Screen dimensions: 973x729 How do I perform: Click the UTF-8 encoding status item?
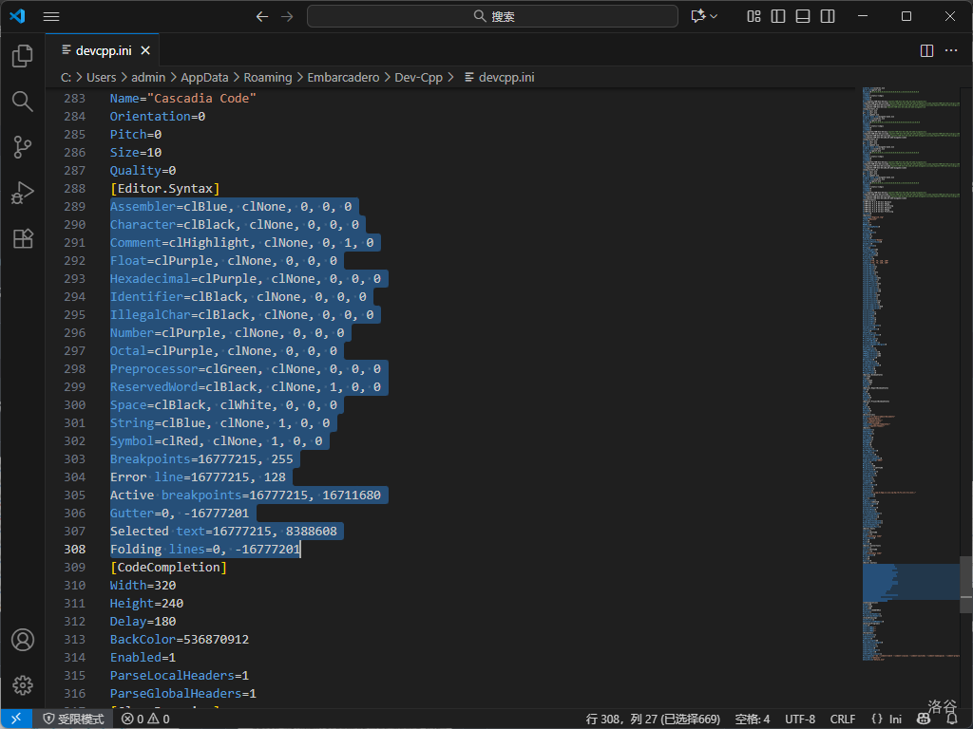[x=800, y=720]
